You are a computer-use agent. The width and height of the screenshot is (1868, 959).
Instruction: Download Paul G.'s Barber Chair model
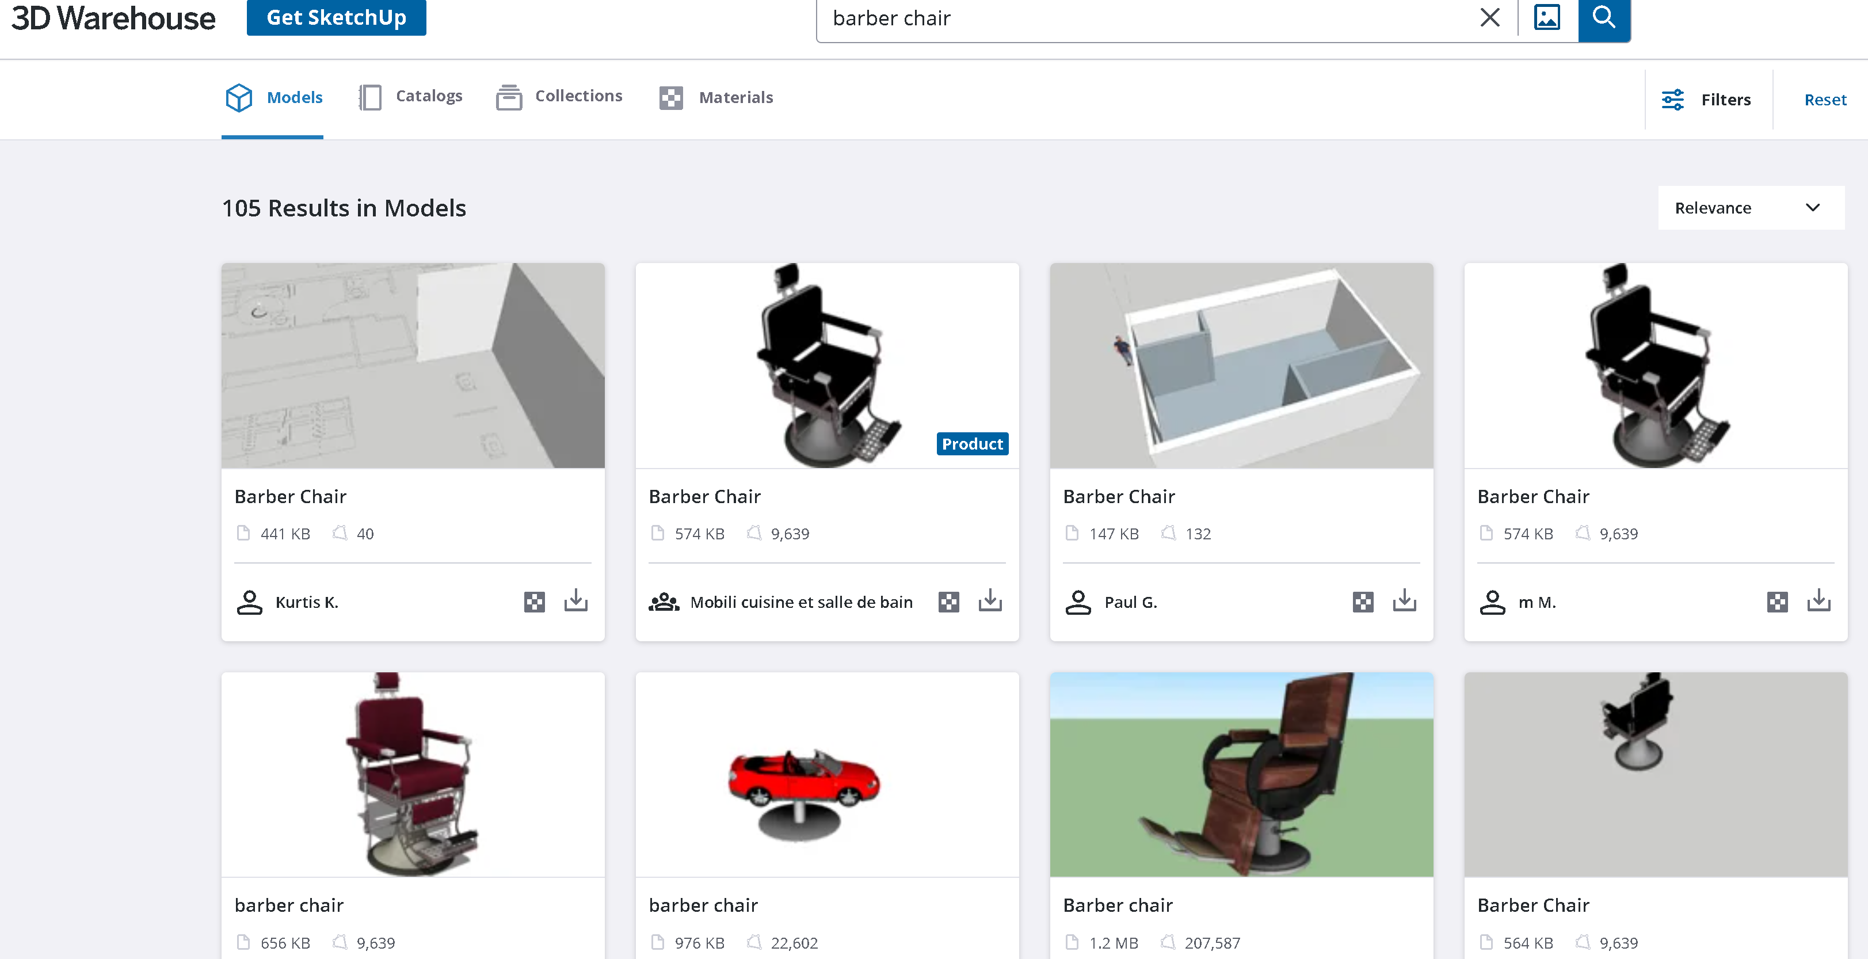click(1405, 600)
